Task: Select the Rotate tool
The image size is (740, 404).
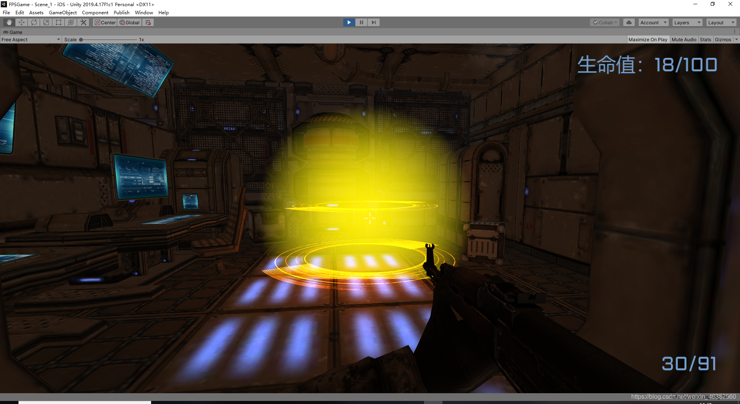Action: (x=34, y=22)
